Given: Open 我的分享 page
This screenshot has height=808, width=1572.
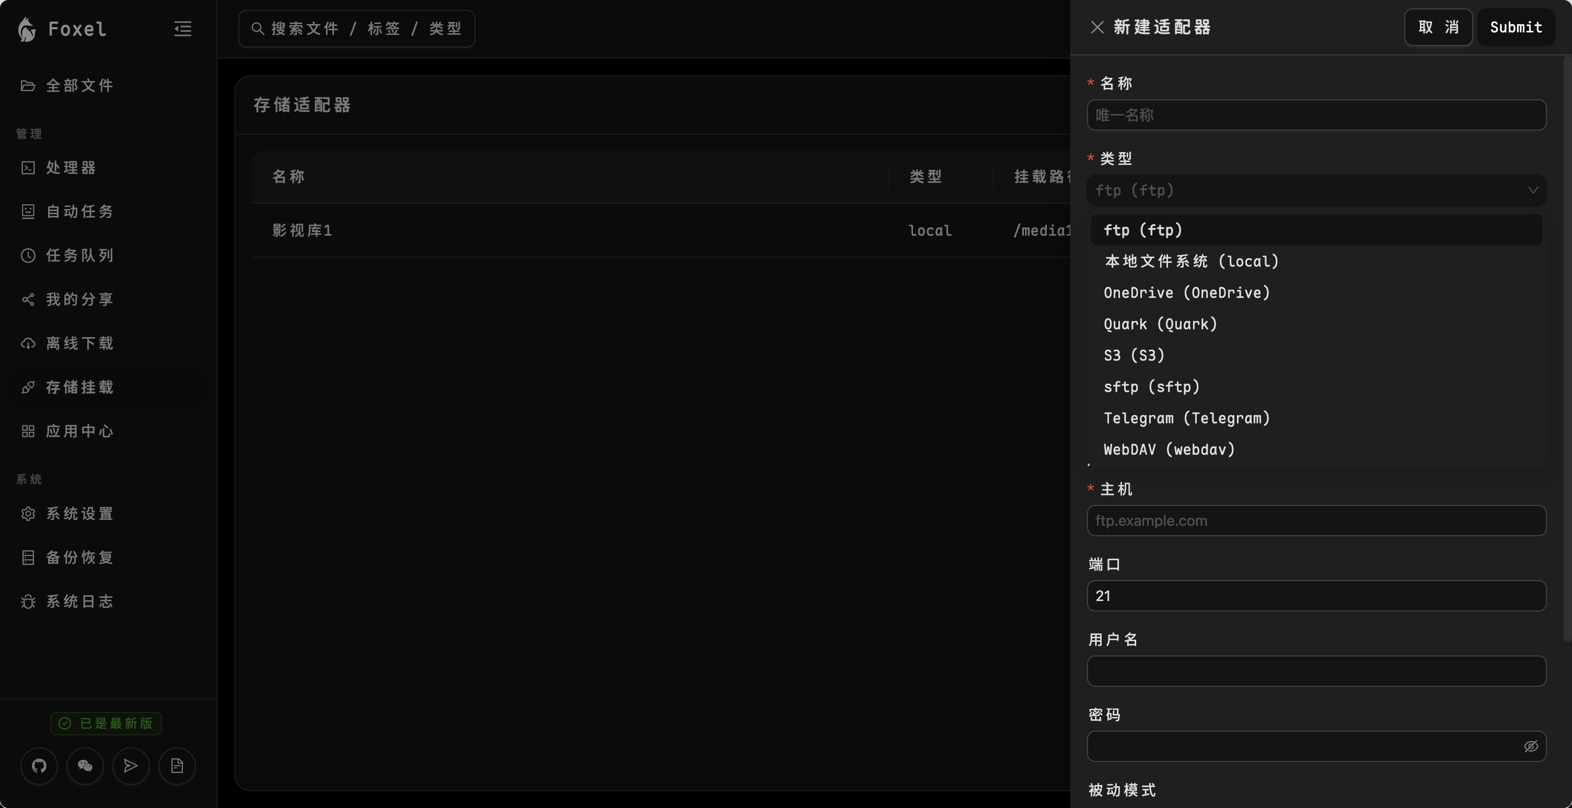Looking at the screenshot, I should point(109,299).
